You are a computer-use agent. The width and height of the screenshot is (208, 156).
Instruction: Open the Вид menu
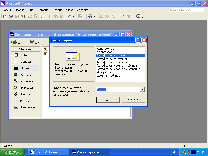click(x=31, y=10)
